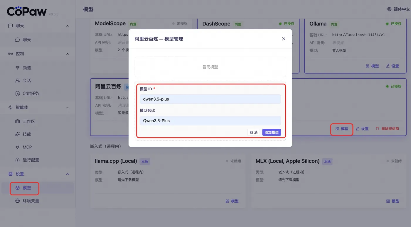411x227 pixels.
Task: Select 模型 under the 设置 sidebar group
Action: 38,188
